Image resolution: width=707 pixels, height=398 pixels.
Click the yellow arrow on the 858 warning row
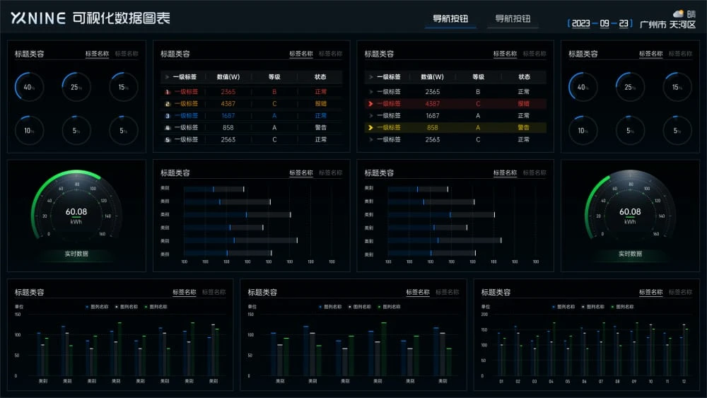370,128
